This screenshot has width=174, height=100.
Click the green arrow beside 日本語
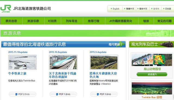coord(164,8)
